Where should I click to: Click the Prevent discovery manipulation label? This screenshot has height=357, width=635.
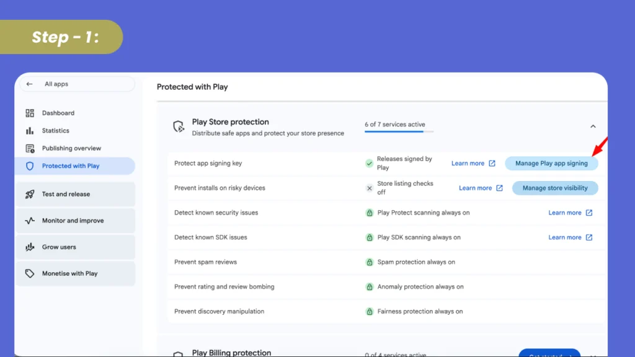point(219,312)
